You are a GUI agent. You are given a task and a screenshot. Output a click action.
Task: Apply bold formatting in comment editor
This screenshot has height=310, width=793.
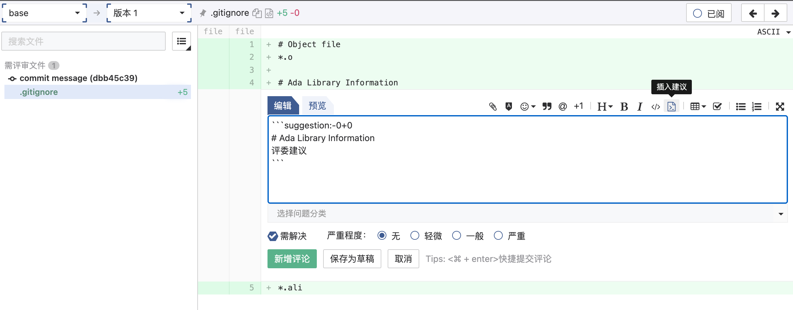[624, 107]
